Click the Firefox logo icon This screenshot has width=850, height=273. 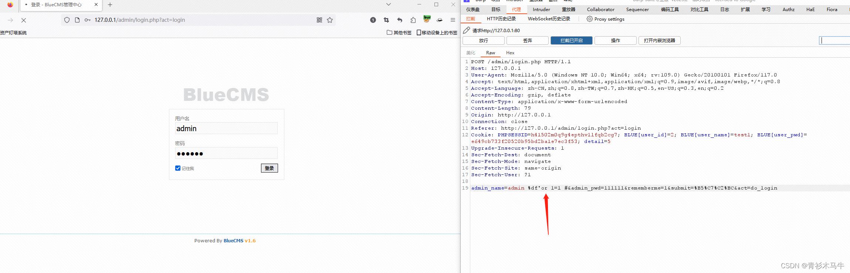(x=10, y=4)
